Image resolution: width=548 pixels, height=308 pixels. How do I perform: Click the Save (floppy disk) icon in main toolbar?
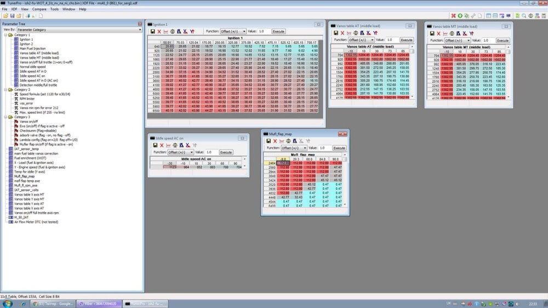click(x=12, y=16)
